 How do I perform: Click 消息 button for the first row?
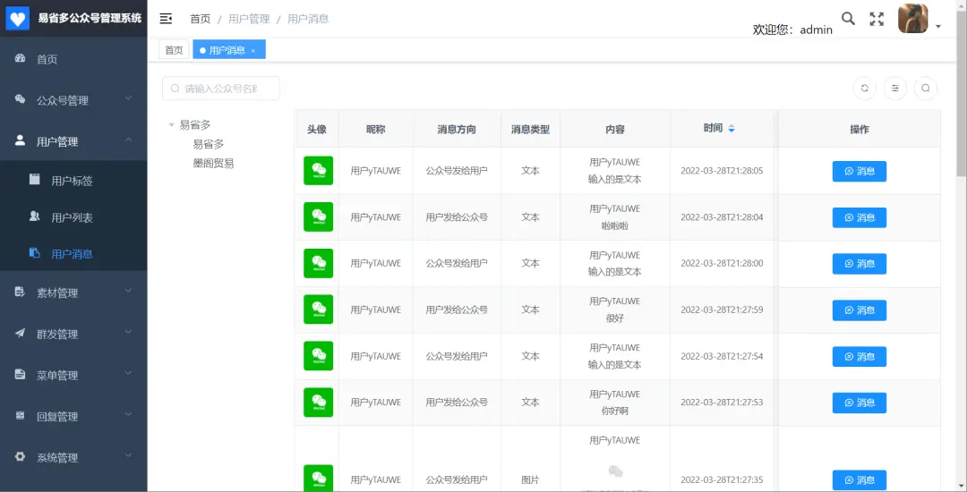pyautogui.click(x=859, y=171)
